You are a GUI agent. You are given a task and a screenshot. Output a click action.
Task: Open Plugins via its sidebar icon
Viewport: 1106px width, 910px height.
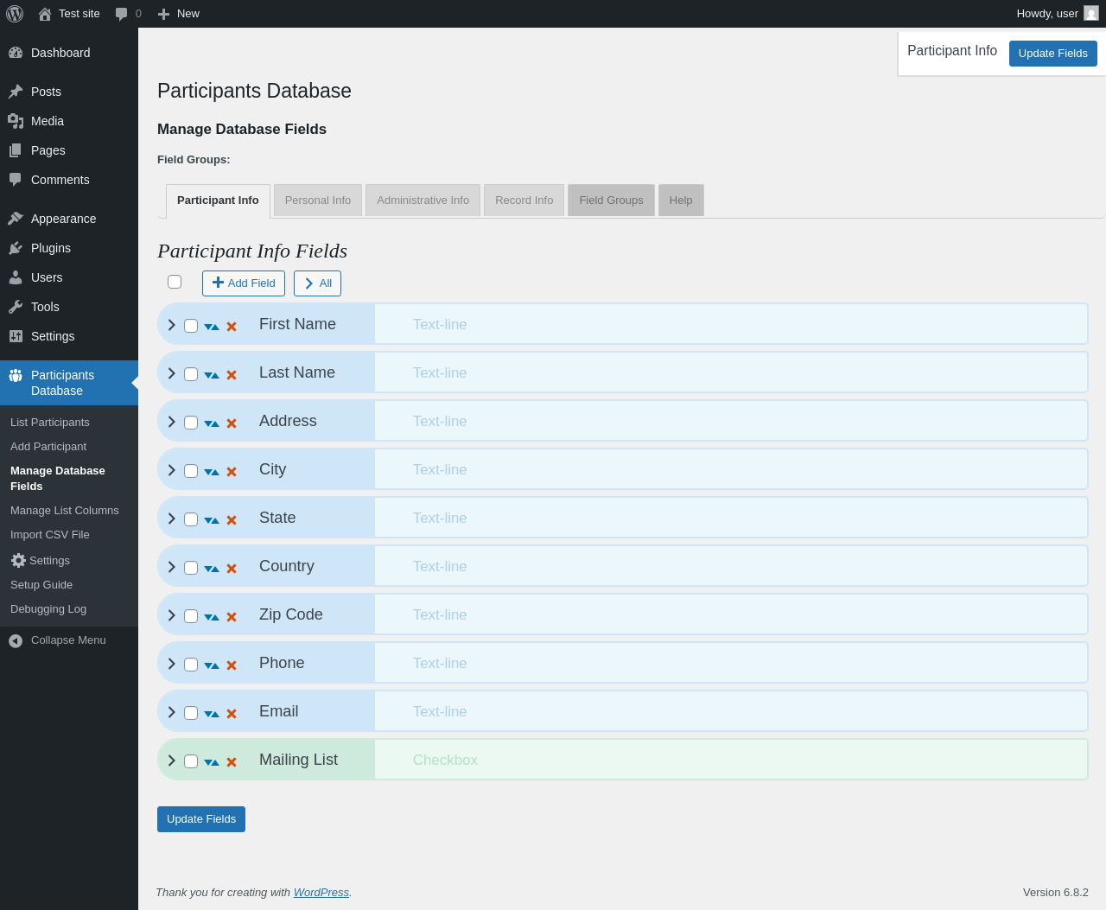point(16,248)
